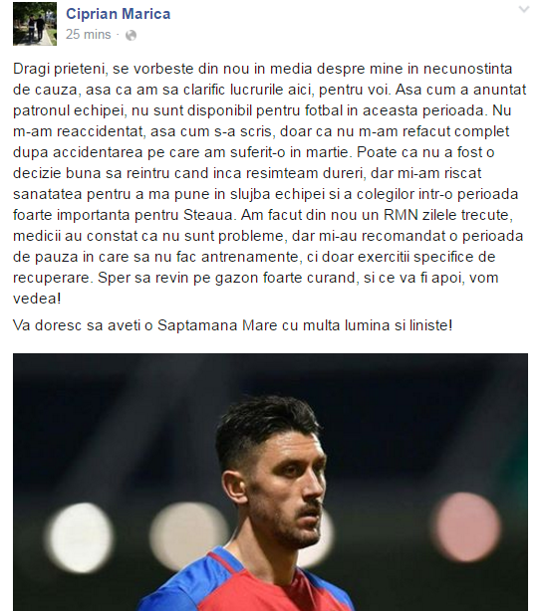Click the globe public-audience icon
The height and width of the screenshot is (611, 542).
click(132, 36)
